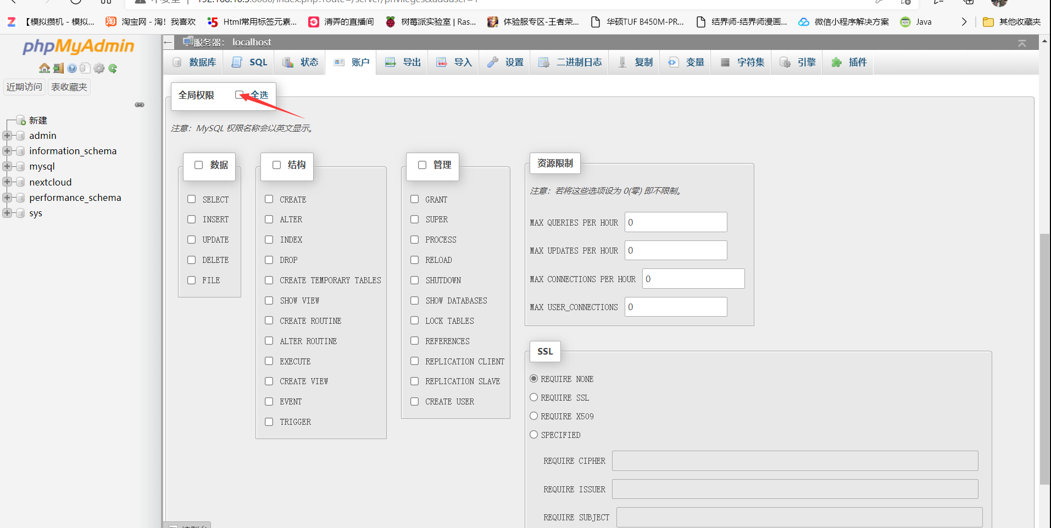Screen dimensions: 1051x528
Task: Switch to the 状态 tab
Action: click(x=301, y=63)
